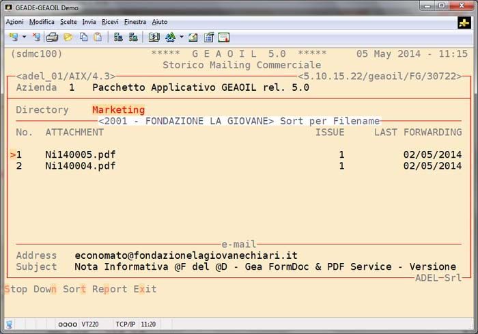The width and height of the screenshot is (478, 334).
Task: Click the open folder toolbar icon
Action: click(68, 37)
